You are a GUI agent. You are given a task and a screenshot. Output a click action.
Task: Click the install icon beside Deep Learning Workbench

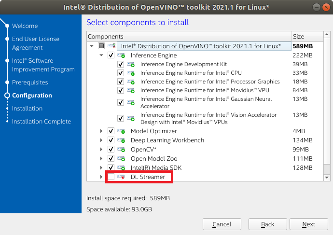pyautogui.click(x=121, y=140)
